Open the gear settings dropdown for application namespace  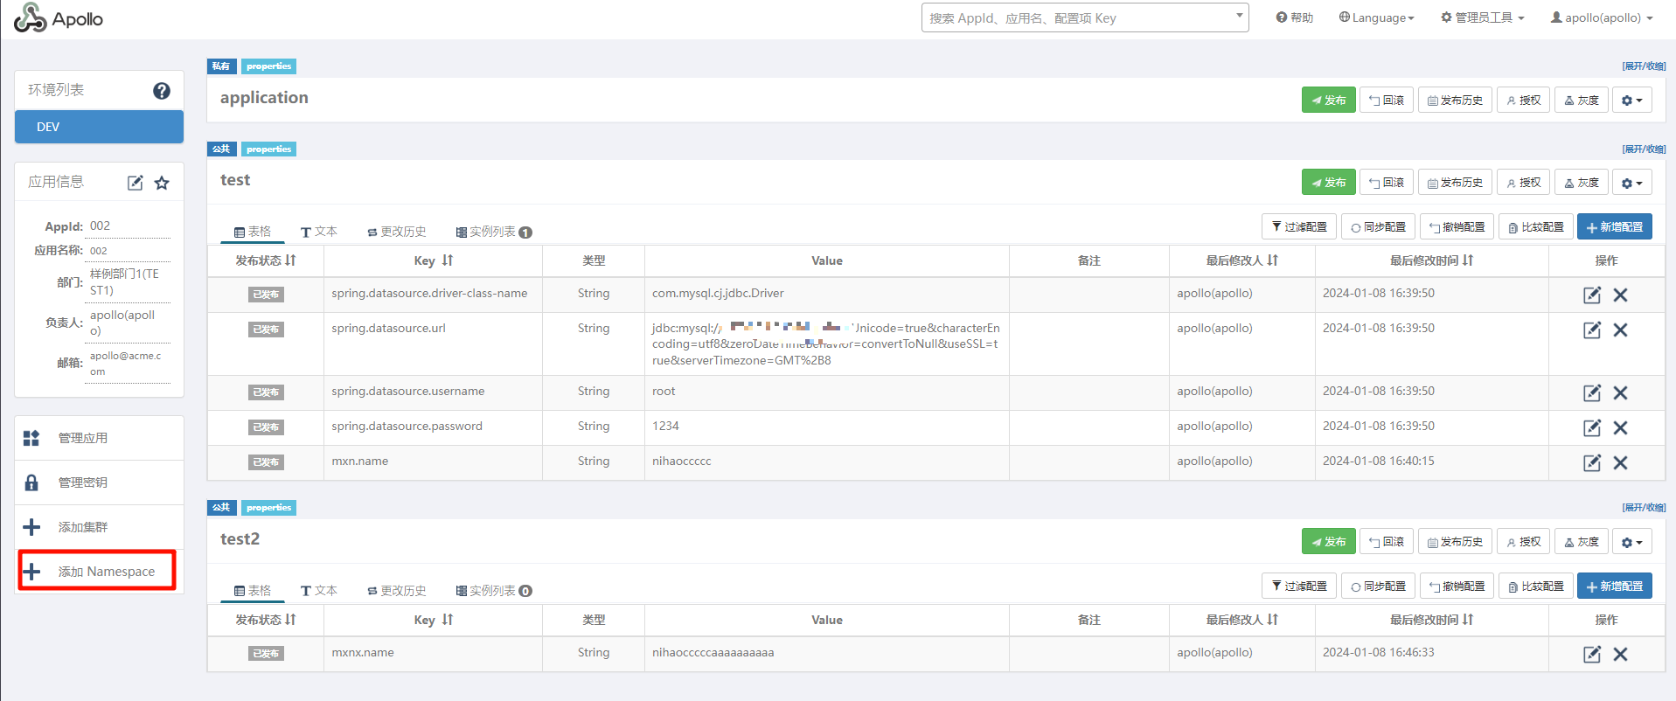point(1631,101)
